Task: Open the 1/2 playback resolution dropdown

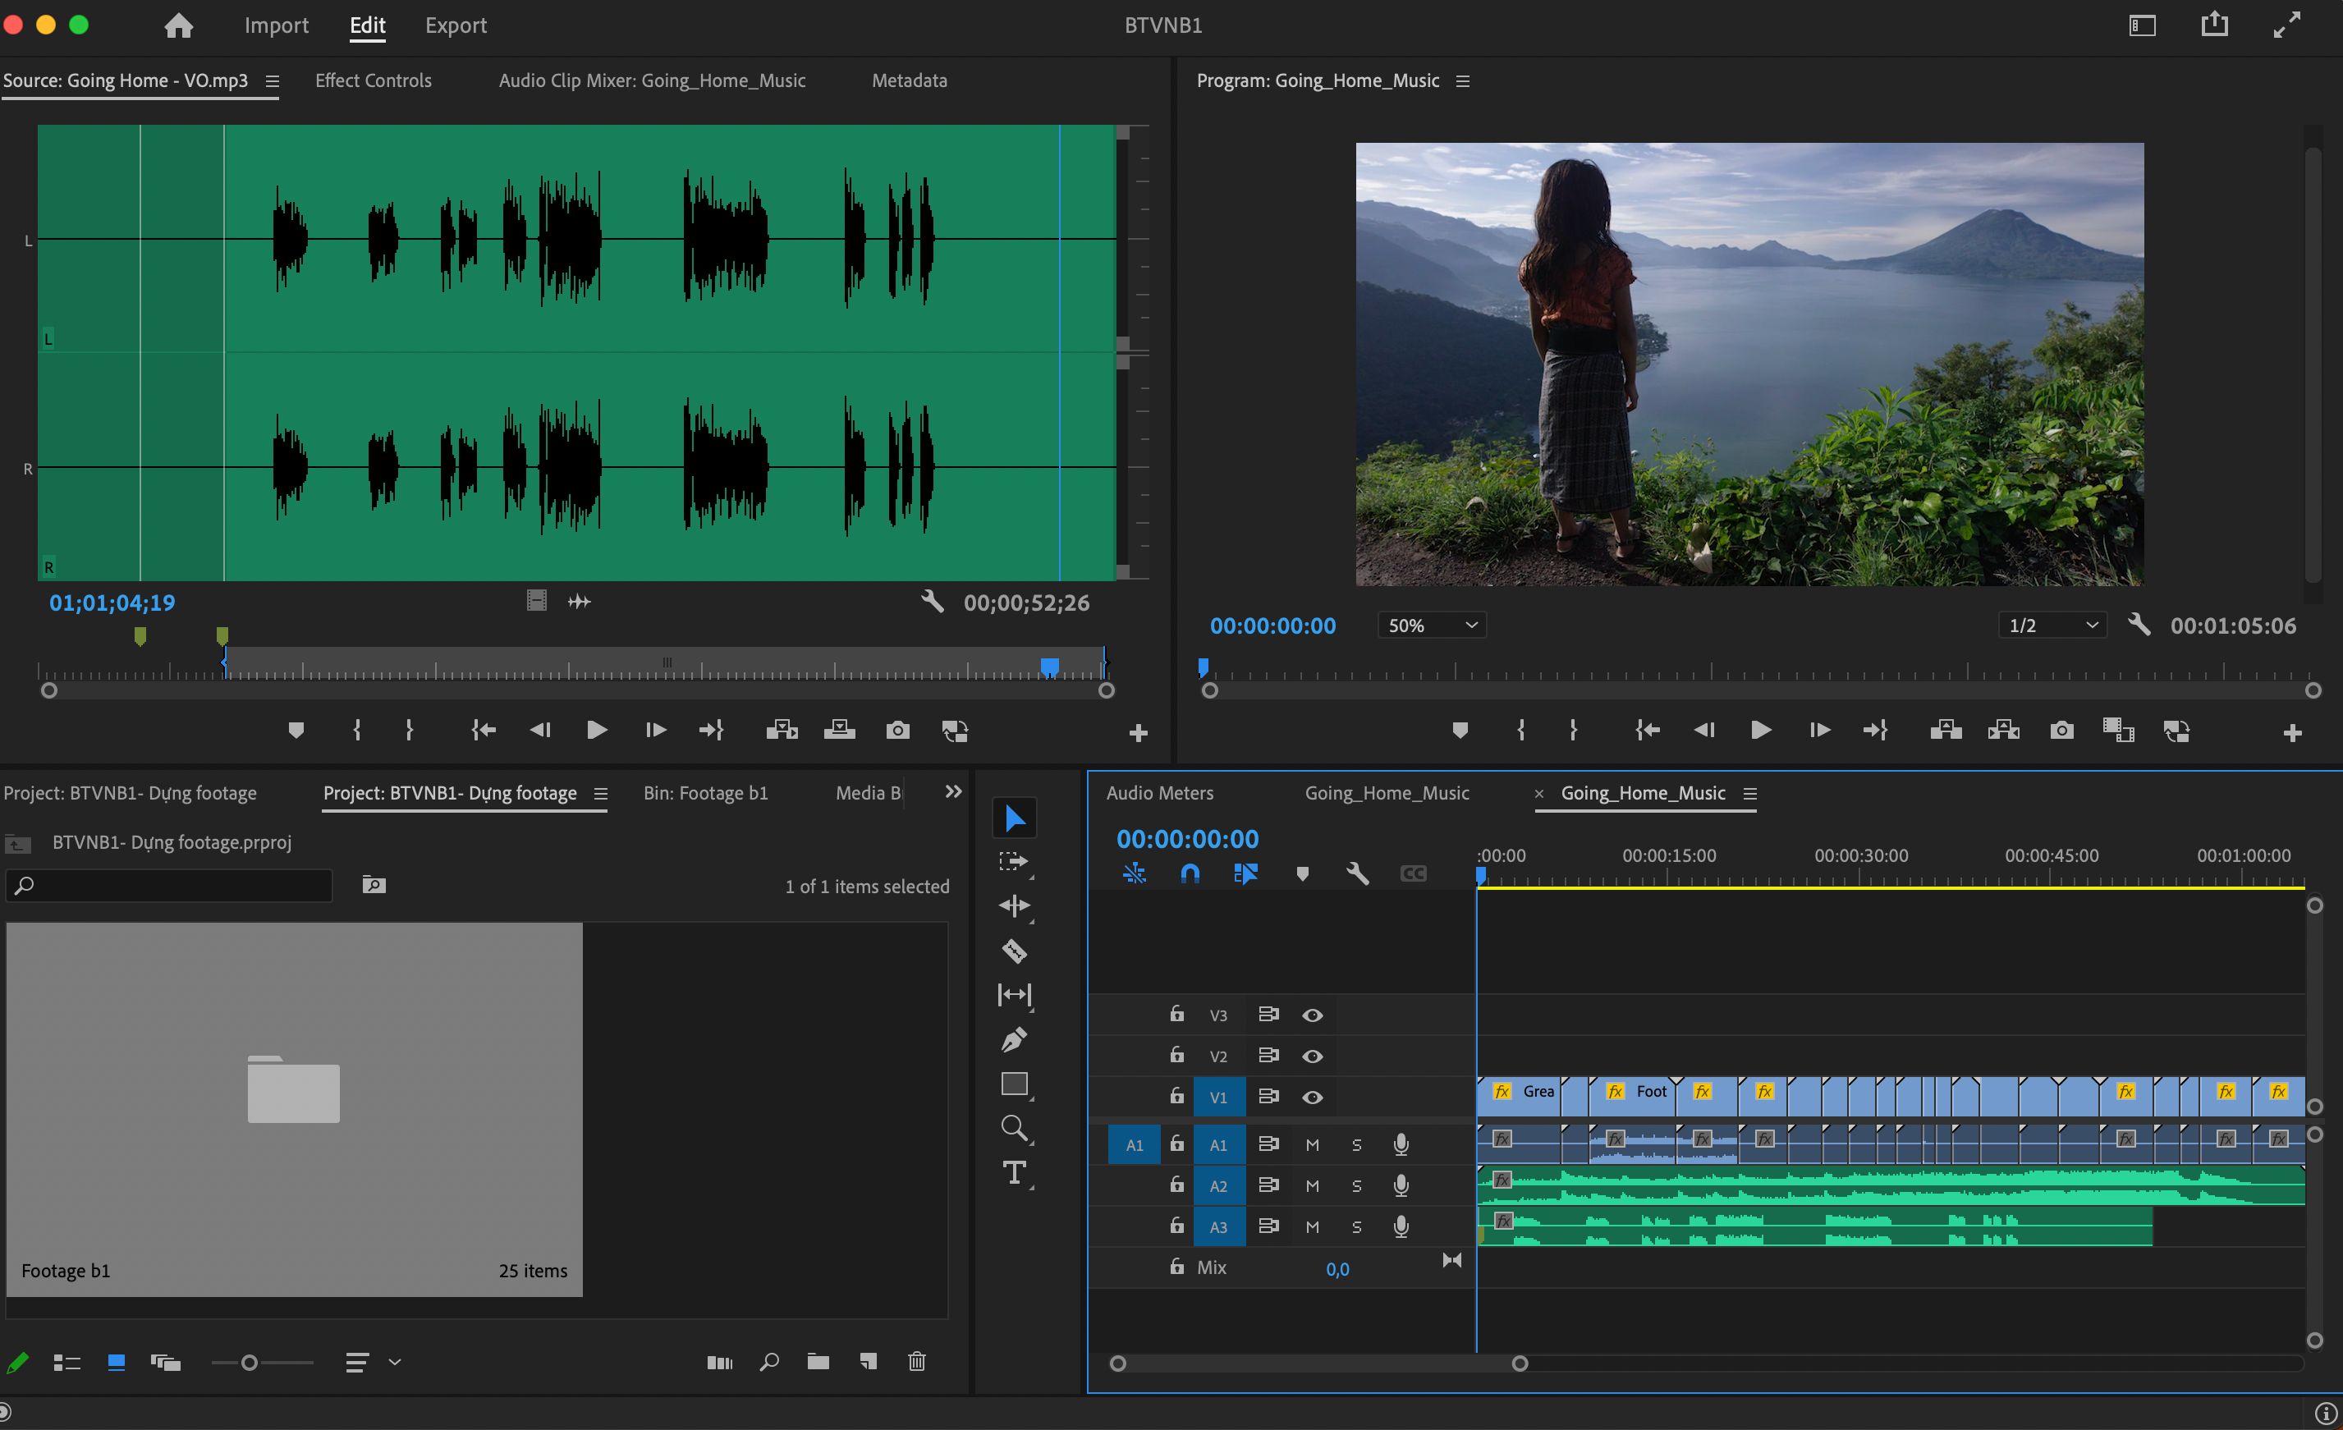Action: 2052,626
